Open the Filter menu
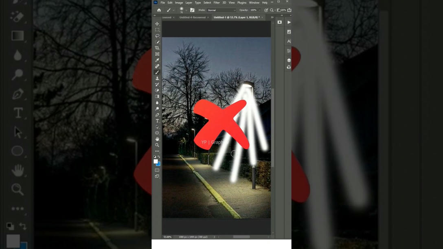Screen dimensions: 443x249 [217, 2]
